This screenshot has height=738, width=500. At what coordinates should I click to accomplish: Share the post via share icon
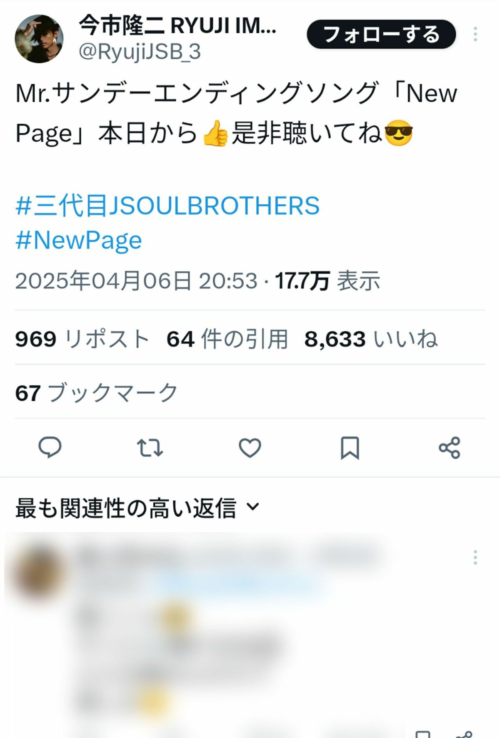450,448
